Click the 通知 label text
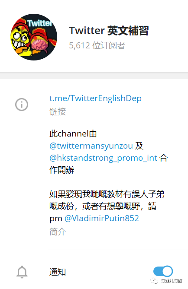Screen dimensions: 188x289 click(58, 272)
